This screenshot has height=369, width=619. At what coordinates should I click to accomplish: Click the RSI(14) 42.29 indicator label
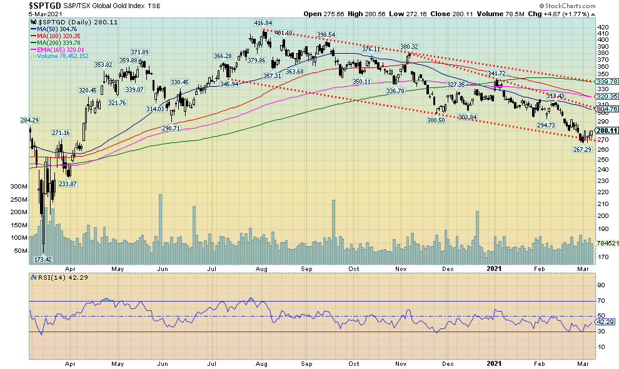[x=53, y=278]
